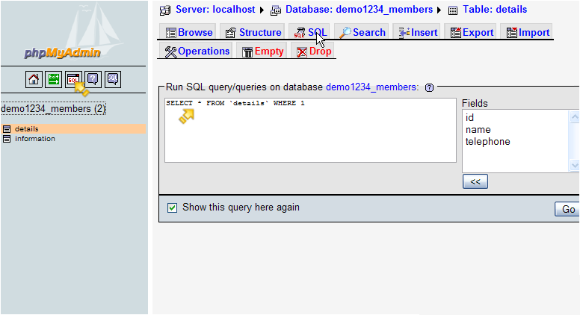Click the Go button
The width and height of the screenshot is (580, 315).
pos(567,209)
